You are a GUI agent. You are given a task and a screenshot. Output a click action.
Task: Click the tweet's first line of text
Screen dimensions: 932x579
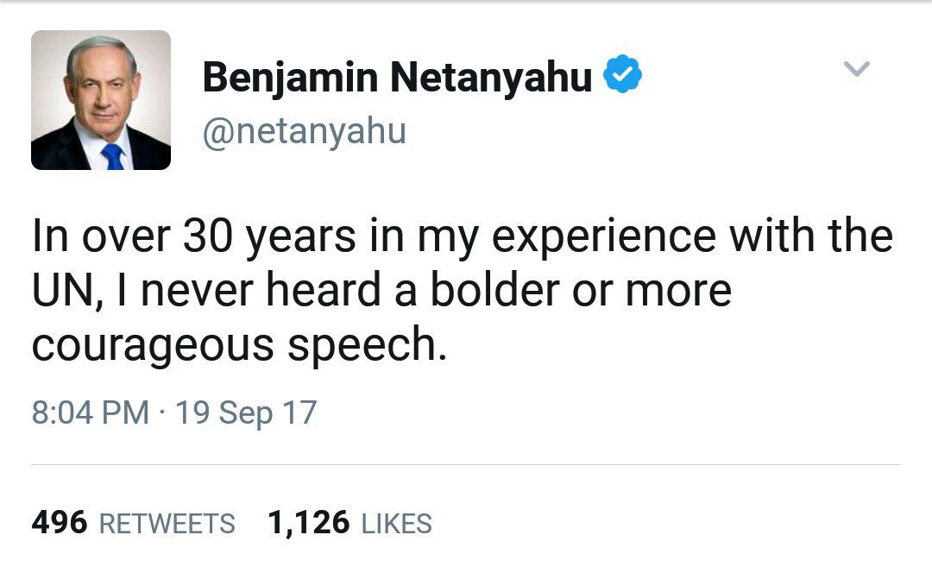pyautogui.click(x=462, y=236)
